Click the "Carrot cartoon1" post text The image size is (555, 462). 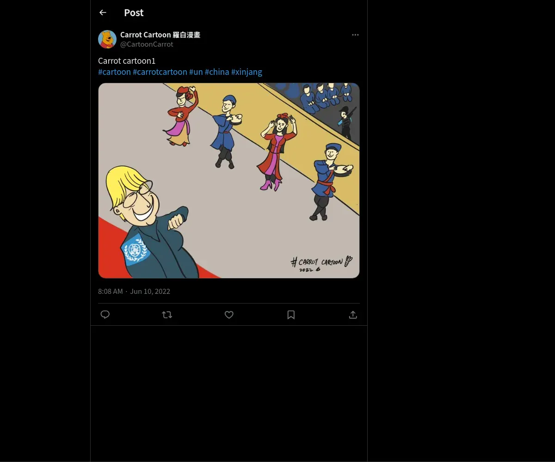point(127,61)
